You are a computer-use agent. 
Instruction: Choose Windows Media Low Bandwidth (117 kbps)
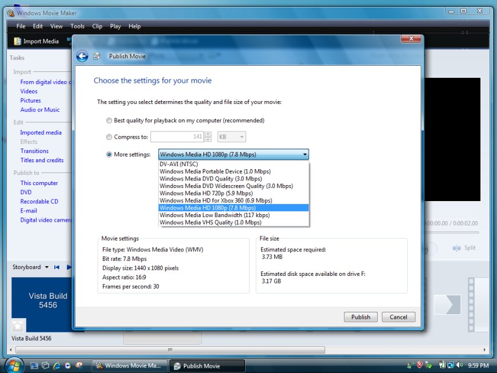coord(234,215)
